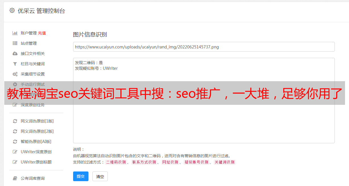
Task: Click the 二维码识别 tag
Action: 116,162
